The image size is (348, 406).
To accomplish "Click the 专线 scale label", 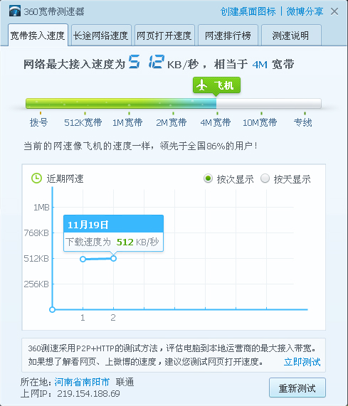I will pos(302,122).
